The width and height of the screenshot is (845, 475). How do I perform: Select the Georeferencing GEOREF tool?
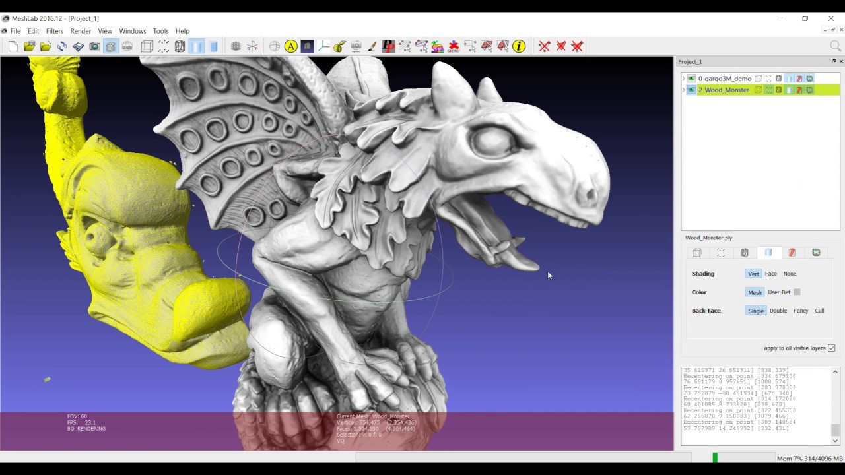click(x=454, y=46)
